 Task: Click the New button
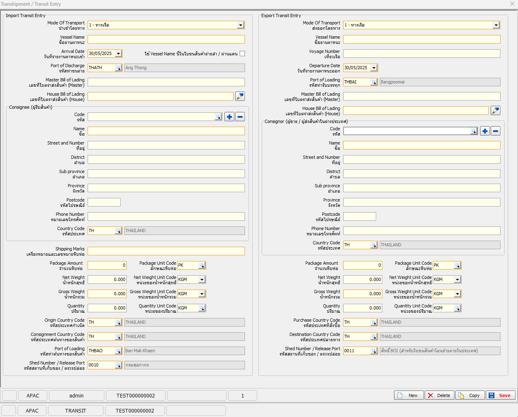[409, 395]
